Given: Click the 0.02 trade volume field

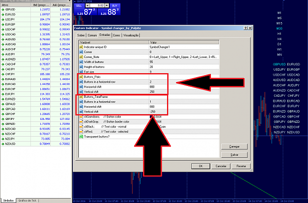Looking at the screenshot, I should pyautogui.click(x=97, y=6).
